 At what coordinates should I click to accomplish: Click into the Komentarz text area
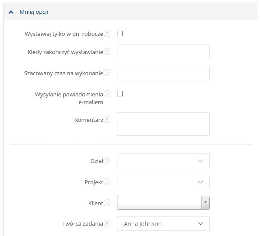[x=163, y=124]
